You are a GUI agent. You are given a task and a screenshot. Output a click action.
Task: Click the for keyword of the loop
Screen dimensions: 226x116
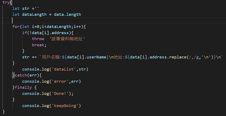16,27
